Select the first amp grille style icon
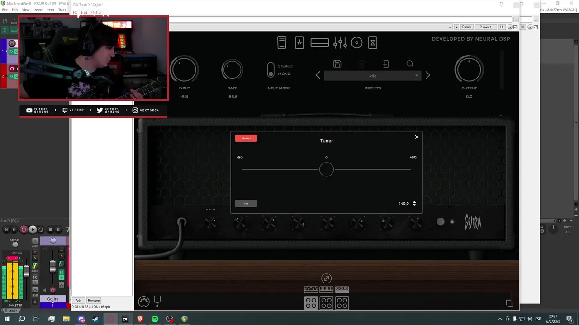 point(311,289)
